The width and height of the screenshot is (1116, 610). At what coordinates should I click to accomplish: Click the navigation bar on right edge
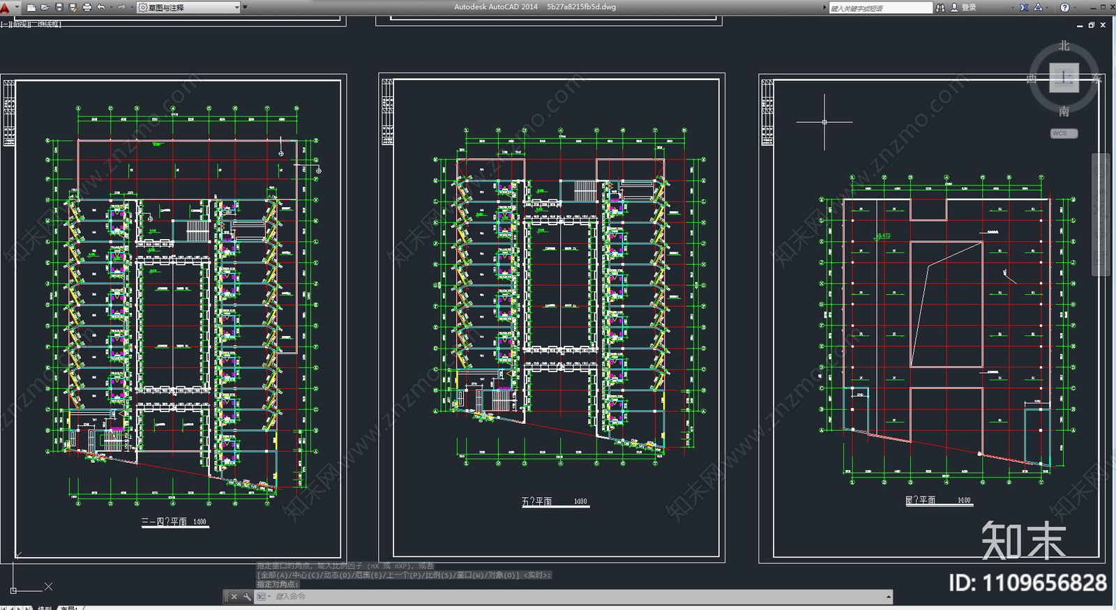1100,214
